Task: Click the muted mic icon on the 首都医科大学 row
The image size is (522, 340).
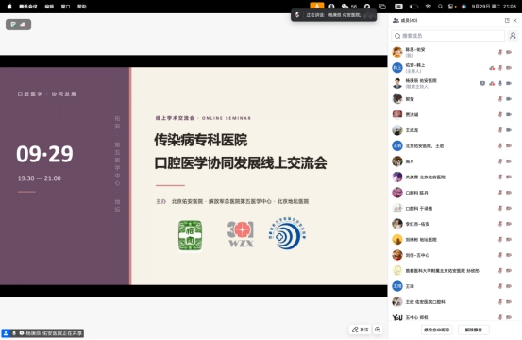Action: coord(500,271)
